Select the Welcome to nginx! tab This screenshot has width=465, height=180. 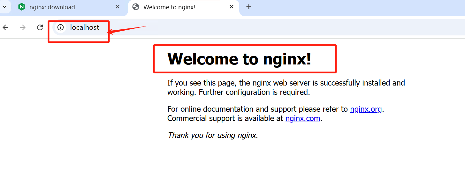click(x=184, y=7)
